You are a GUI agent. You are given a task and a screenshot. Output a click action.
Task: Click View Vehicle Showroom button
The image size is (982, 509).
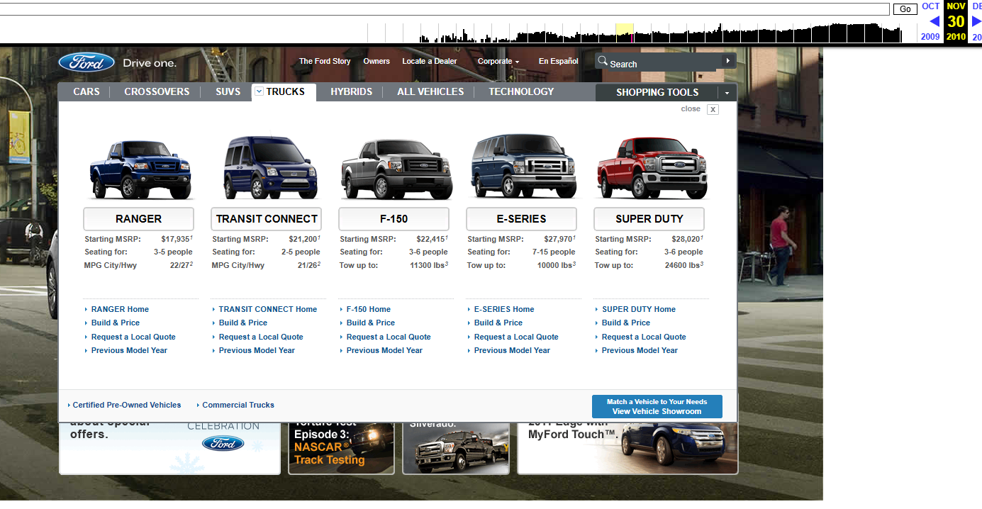point(657,406)
